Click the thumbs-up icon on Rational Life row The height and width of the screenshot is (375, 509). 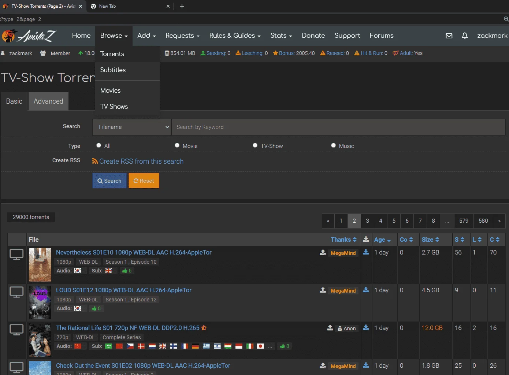coord(282,346)
